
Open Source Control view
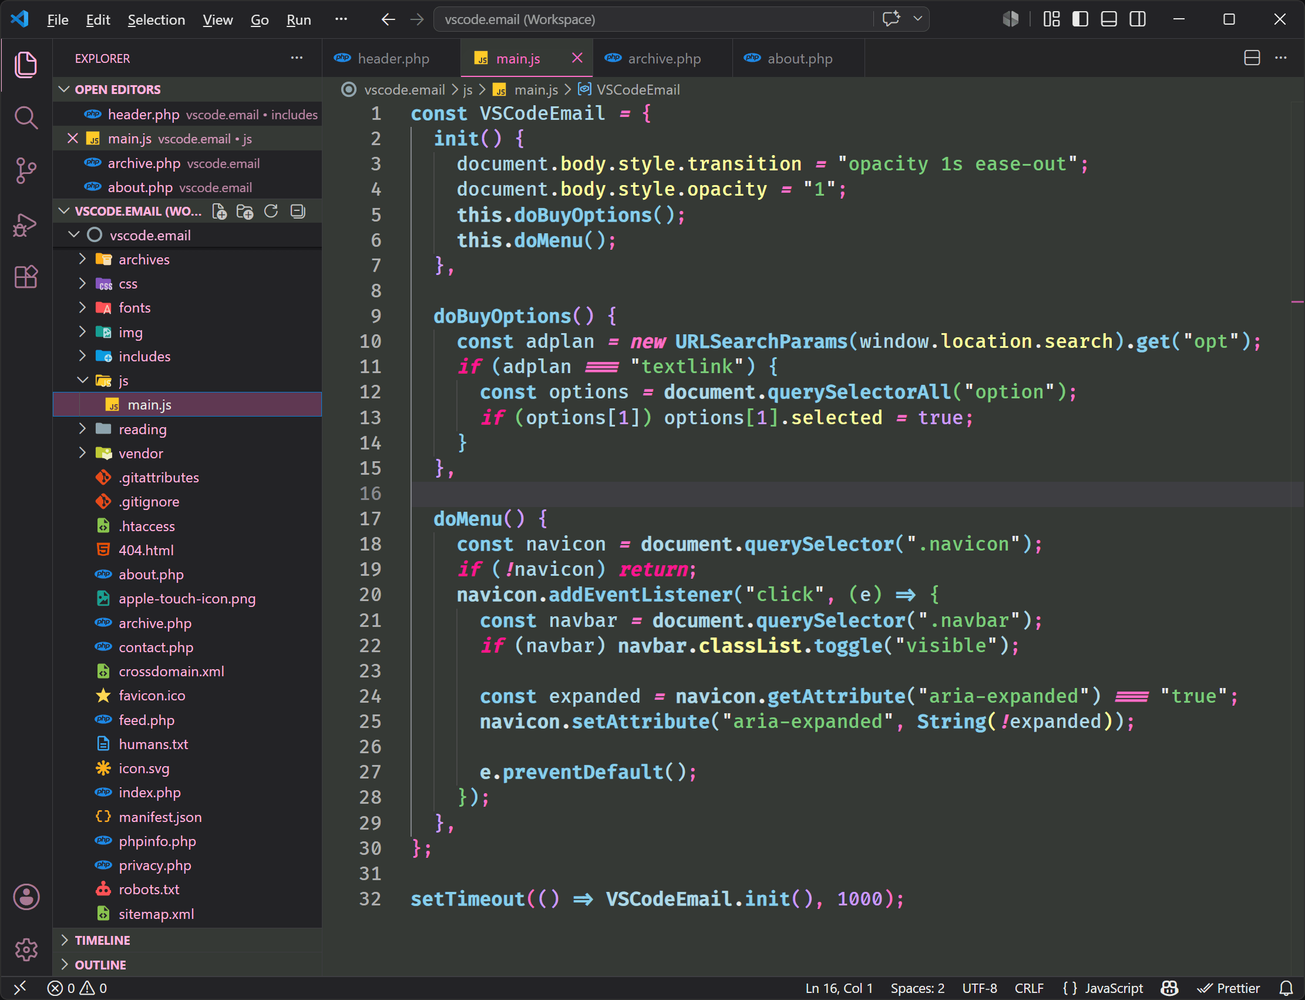pyautogui.click(x=26, y=171)
